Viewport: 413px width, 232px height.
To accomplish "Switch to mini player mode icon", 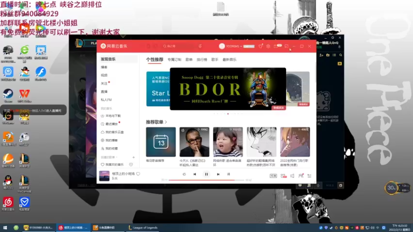I will pos(287,46).
